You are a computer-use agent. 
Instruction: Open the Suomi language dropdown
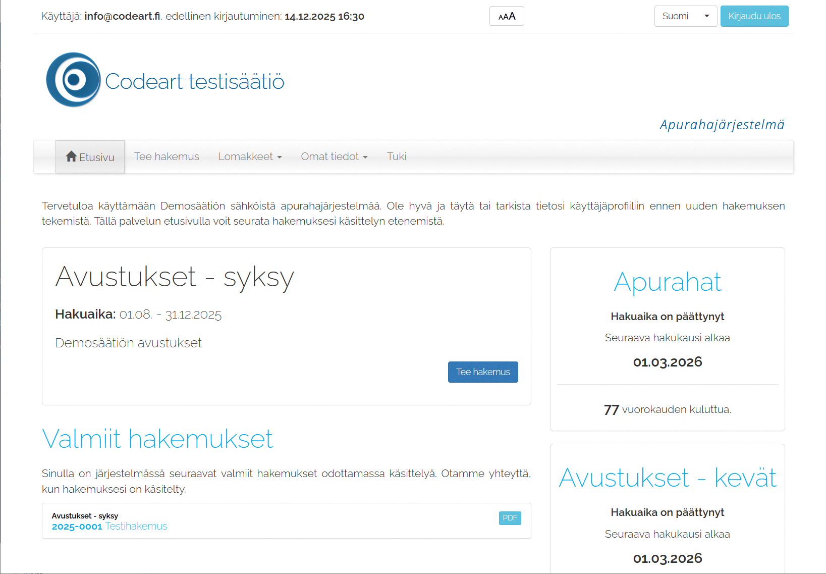pyautogui.click(x=685, y=16)
